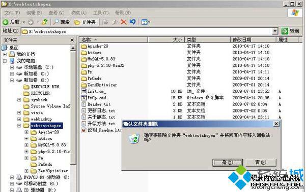Select Pn folder icon in file list
The image size is (306, 192).
point(84,72)
